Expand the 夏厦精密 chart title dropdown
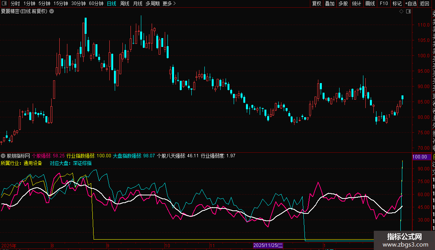This screenshot has height=250, width=435. coord(52,12)
